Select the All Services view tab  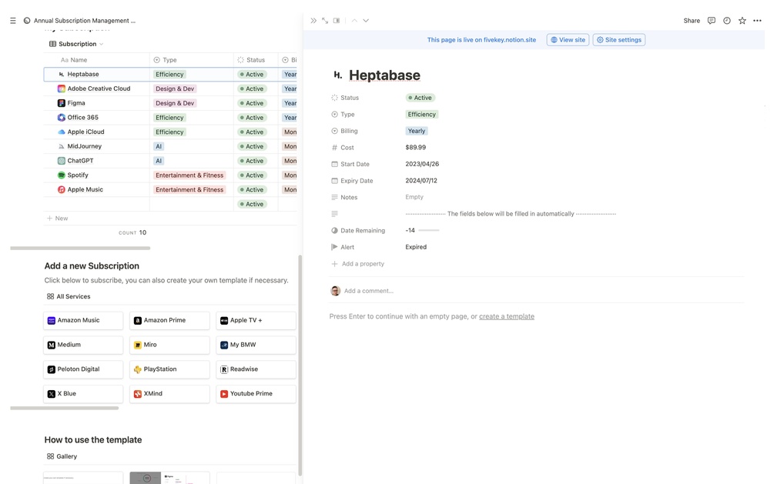69,296
